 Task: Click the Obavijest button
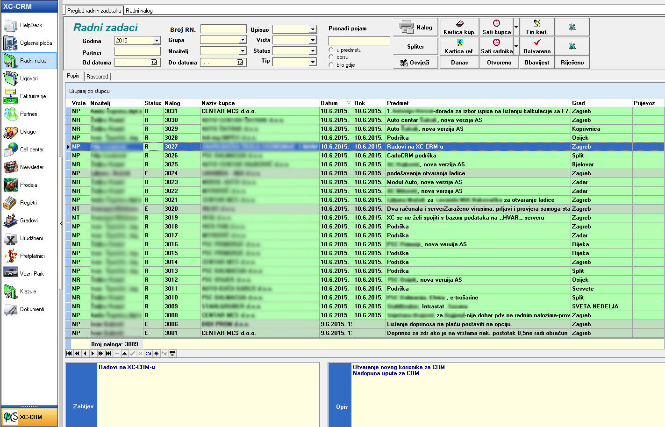tap(536, 62)
